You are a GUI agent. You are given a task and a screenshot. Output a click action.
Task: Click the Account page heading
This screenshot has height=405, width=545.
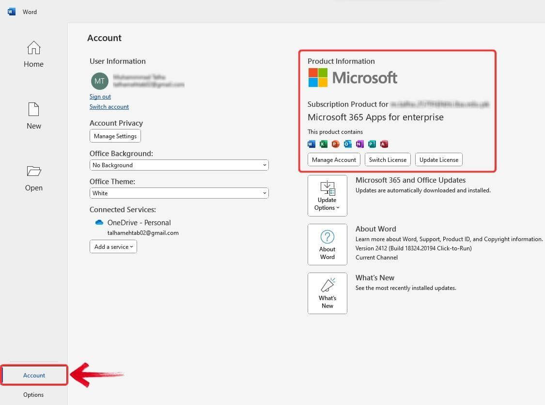point(104,38)
